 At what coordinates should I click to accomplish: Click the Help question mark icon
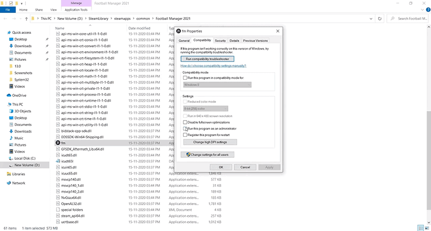pyautogui.click(x=428, y=10)
